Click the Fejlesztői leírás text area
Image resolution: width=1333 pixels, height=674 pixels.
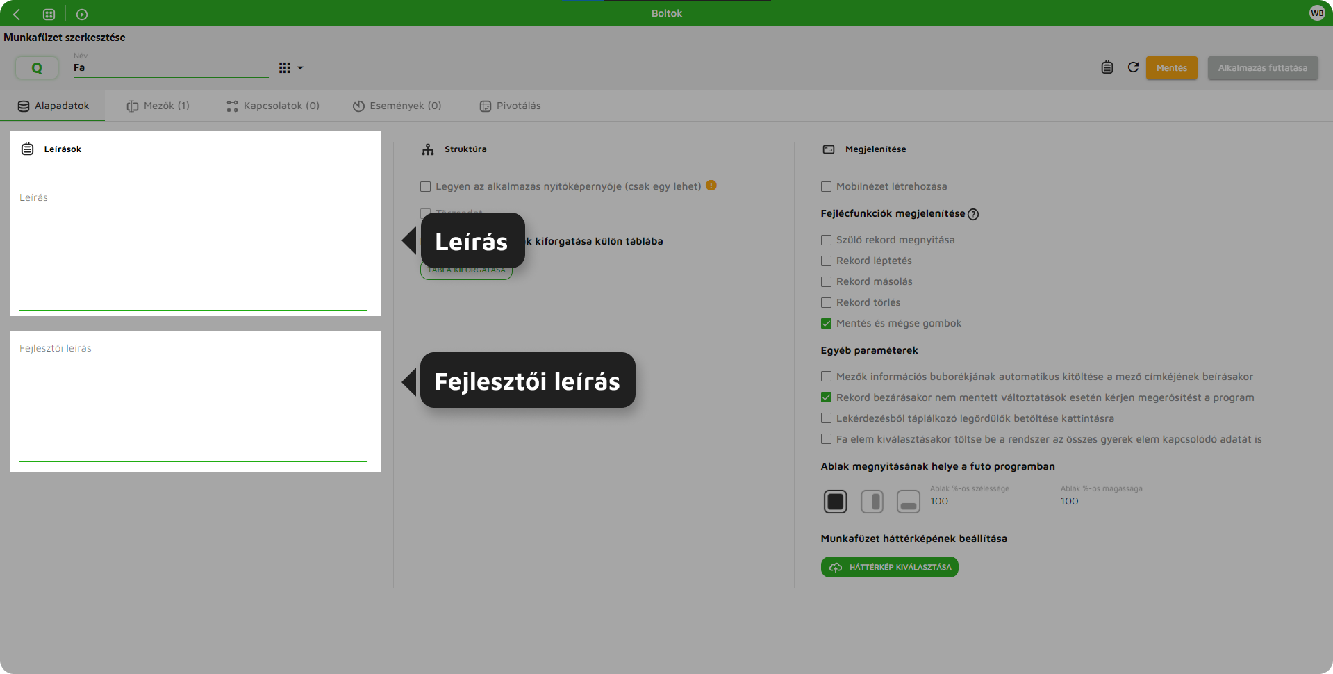(x=193, y=401)
